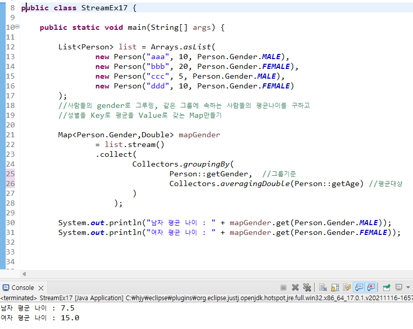The height and width of the screenshot is (329, 413).
Task: Click the list.stream() expression
Action: (x=134, y=144)
